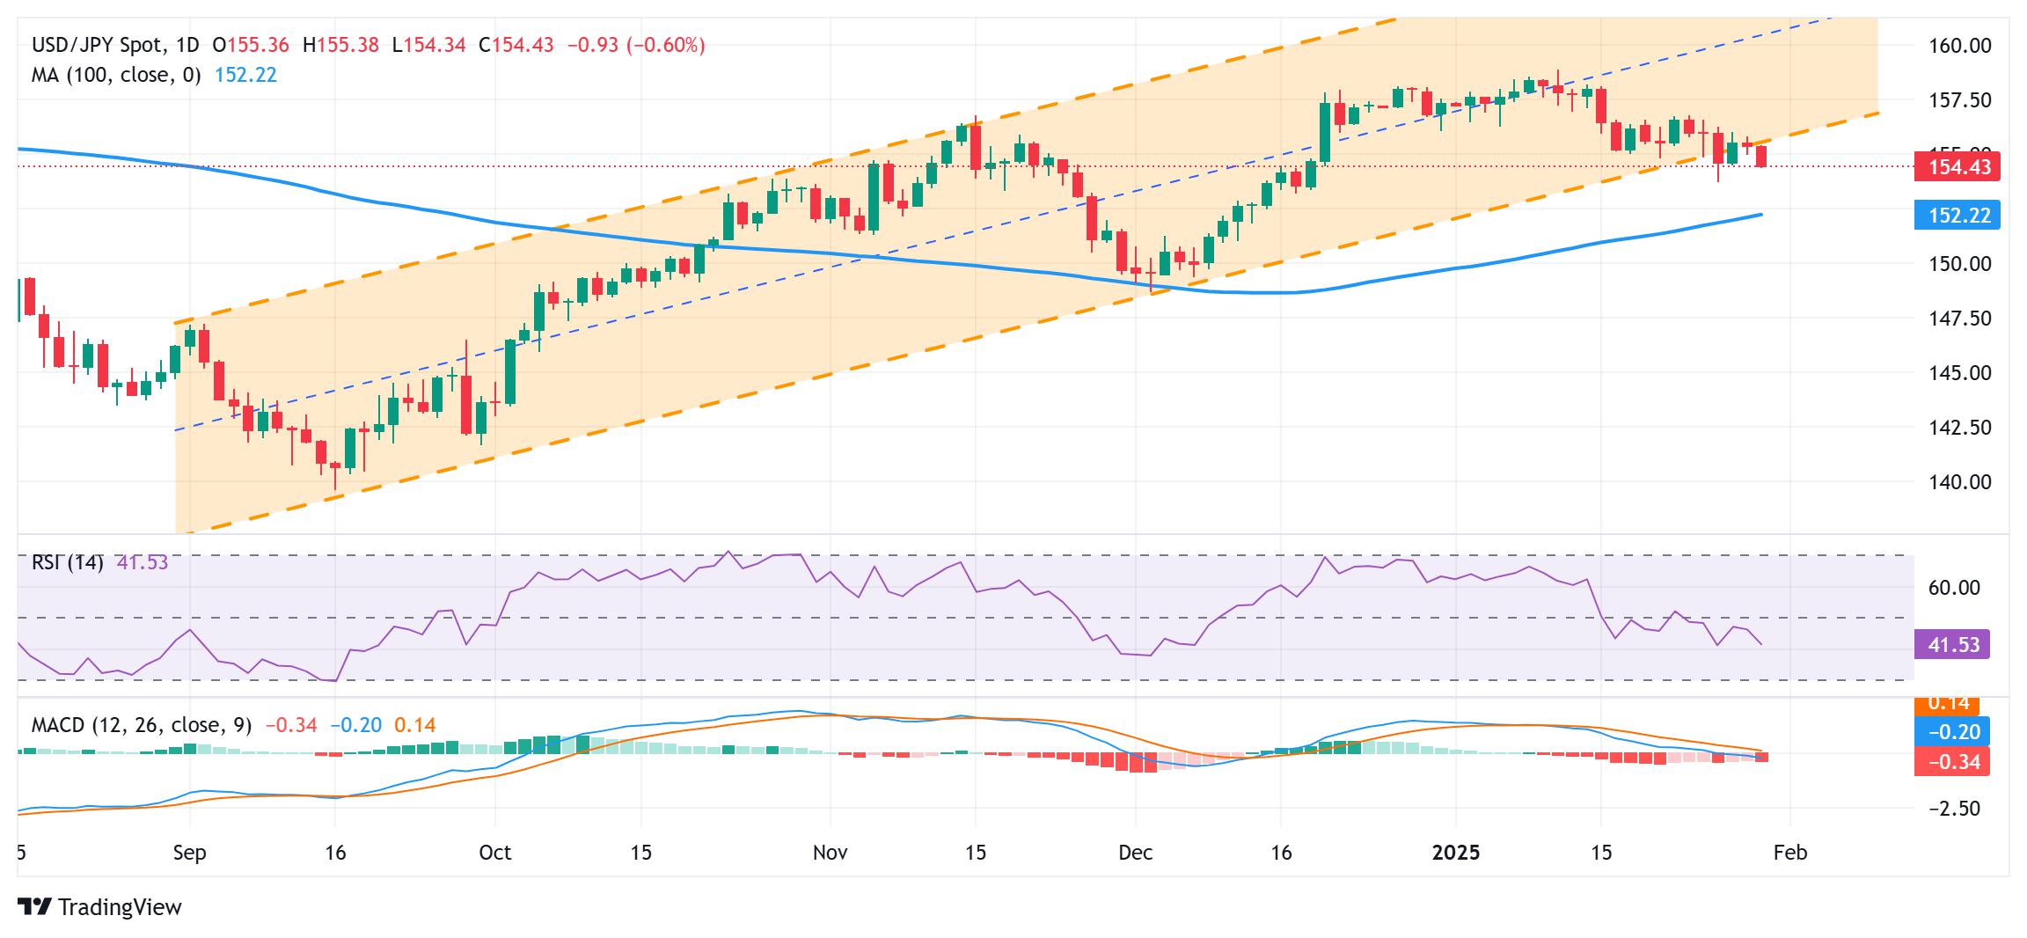Click the MACD -2.50 axis label
Viewport: 2027px width, 938px height.
[1954, 809]
